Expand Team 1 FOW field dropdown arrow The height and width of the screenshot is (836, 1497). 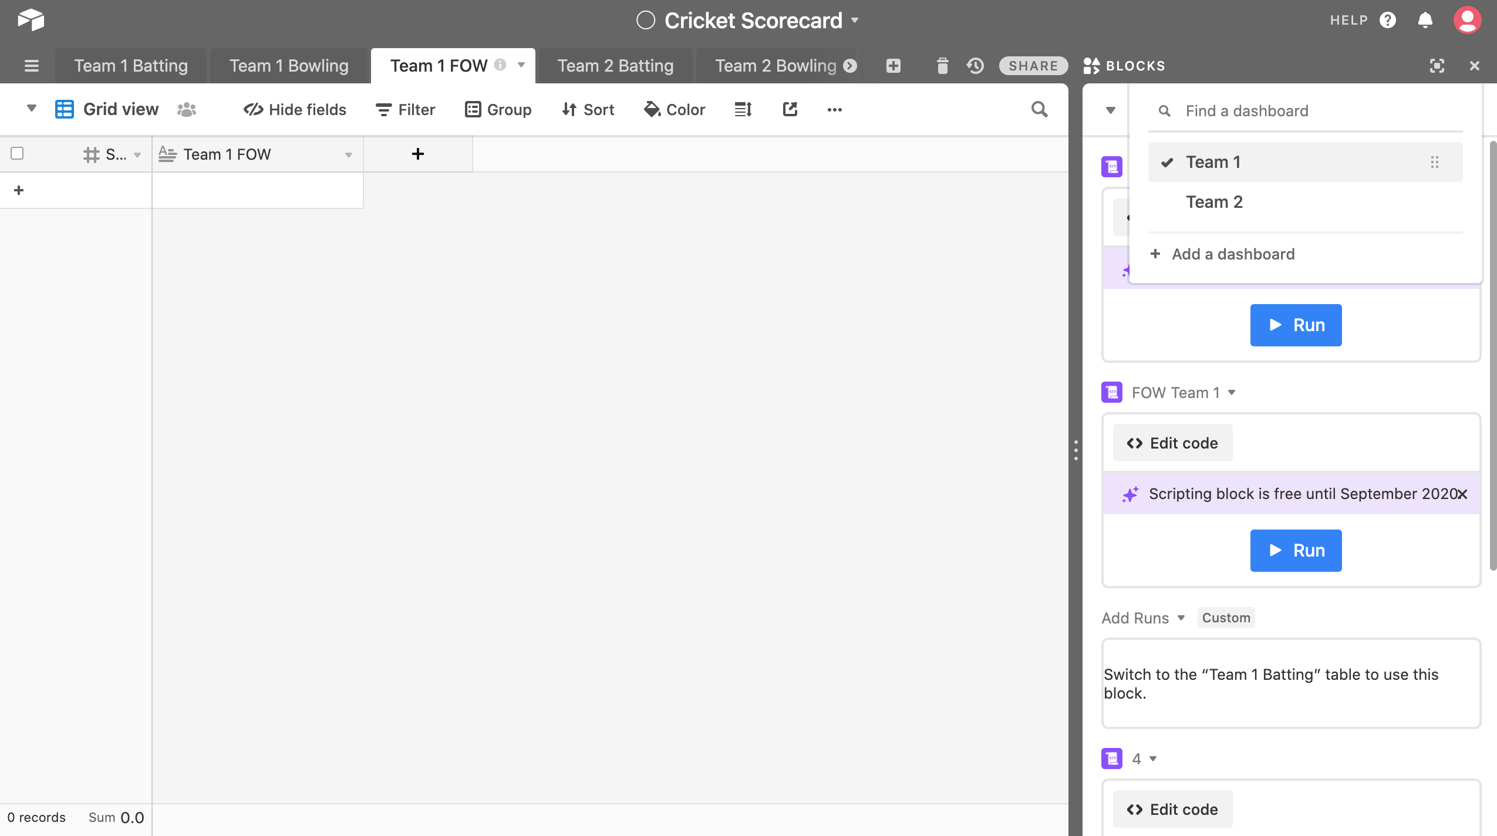pyautogui.click(x=349, y=155)
